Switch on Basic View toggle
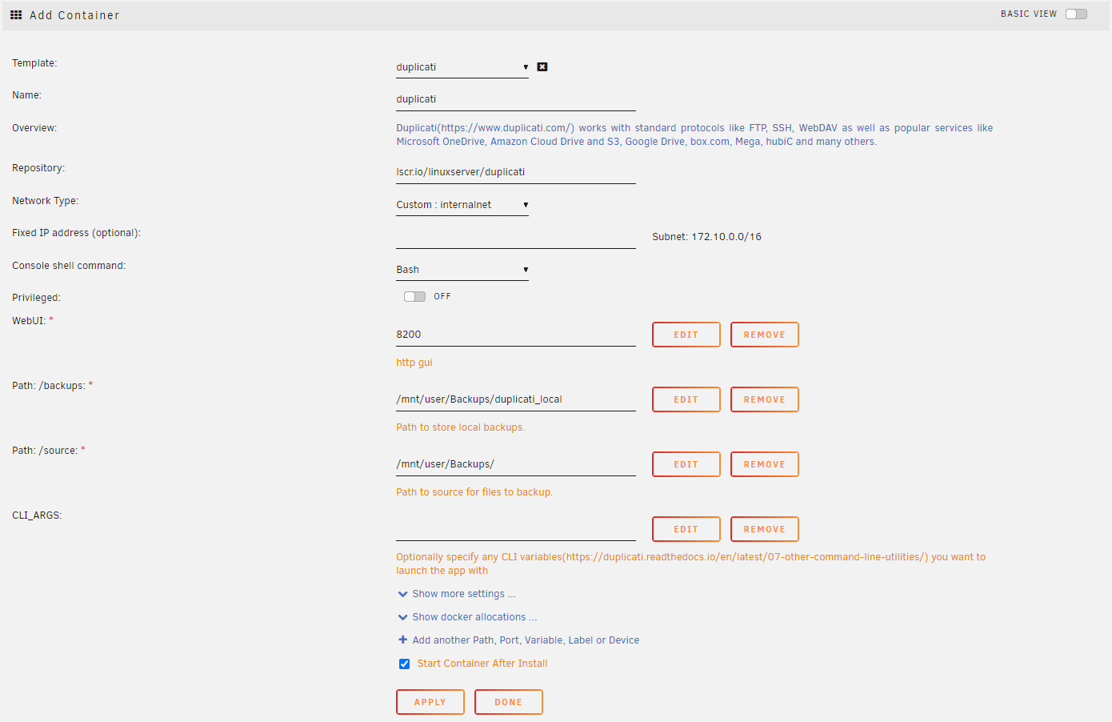 [1076, 14]
